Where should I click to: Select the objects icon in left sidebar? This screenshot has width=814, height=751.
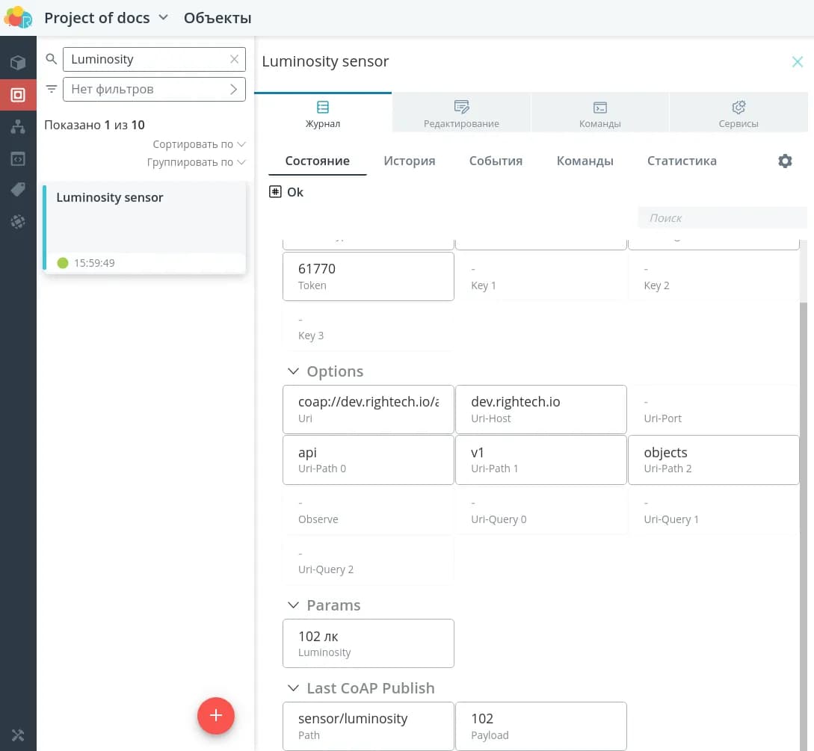[18, 95]
